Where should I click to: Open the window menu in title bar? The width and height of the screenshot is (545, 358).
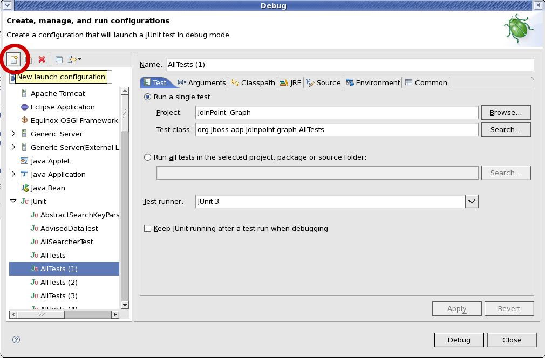click(8, 5)
